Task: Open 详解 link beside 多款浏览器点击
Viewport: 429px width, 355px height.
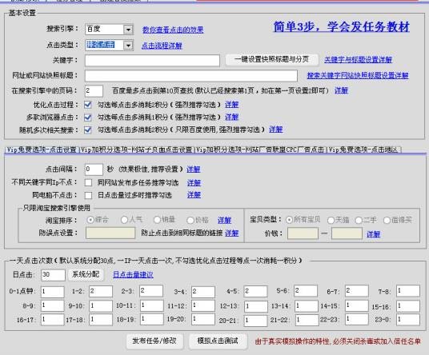Action: [232, 118]
